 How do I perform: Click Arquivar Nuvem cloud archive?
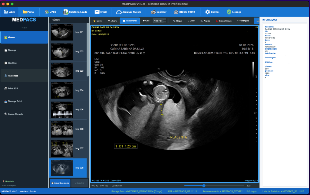tap(128, 12)
